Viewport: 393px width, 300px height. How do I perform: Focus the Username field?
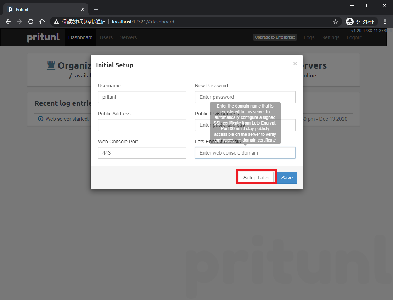142,97
